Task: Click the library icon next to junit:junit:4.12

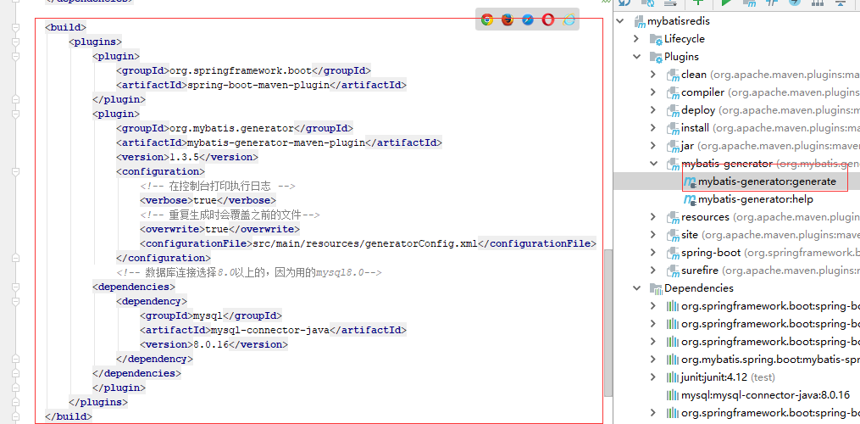Action: (x=673, y=377)
